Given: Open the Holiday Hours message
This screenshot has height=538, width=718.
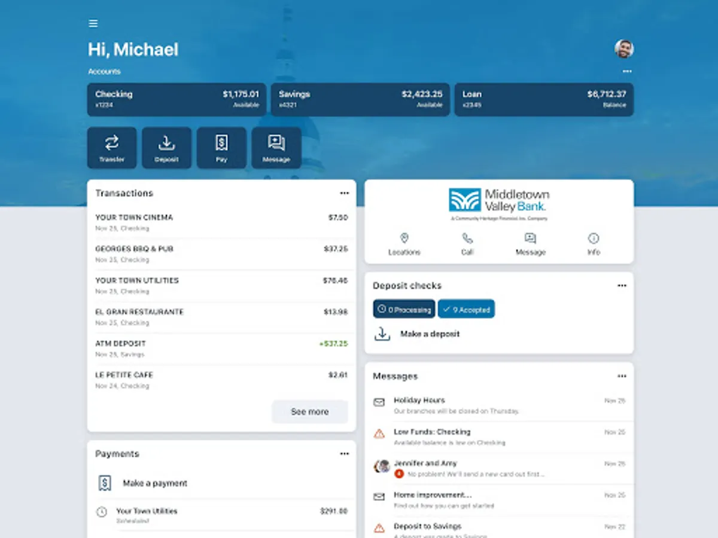Looking at the screenshot, I should click(x=499, y=405).
